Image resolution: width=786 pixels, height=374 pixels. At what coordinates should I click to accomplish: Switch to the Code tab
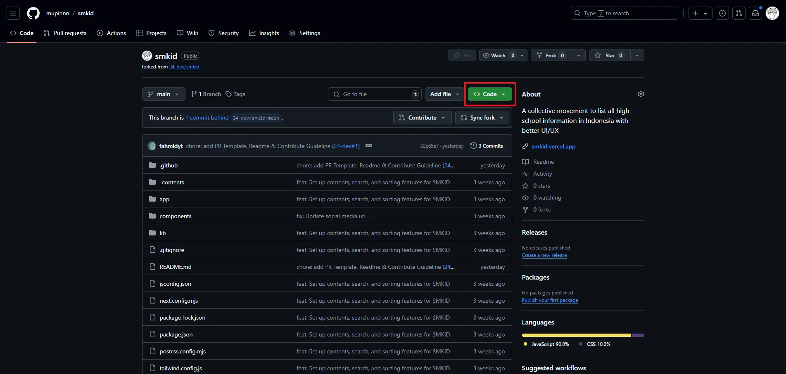(x=22, y=33)
